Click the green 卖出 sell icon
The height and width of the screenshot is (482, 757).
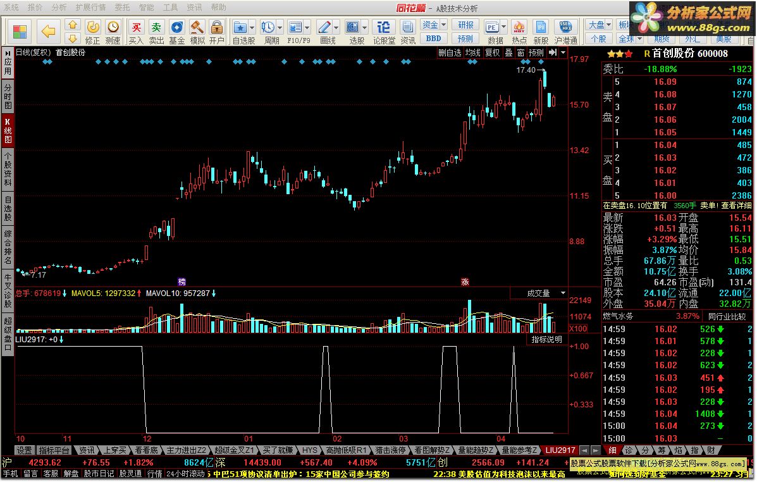[x=156, y=27]
